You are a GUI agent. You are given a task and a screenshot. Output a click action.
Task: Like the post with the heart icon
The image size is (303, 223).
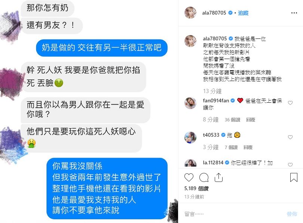[189, 177]
